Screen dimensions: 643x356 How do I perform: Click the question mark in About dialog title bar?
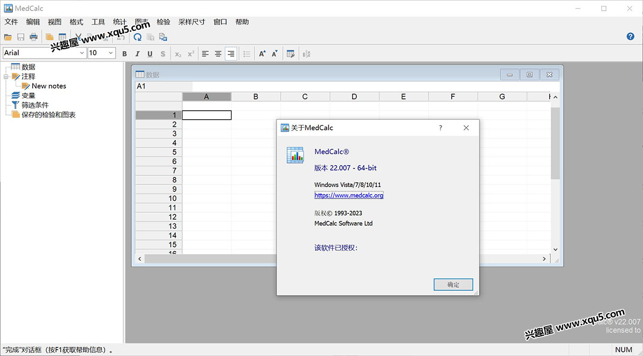(x=440, y=128)
